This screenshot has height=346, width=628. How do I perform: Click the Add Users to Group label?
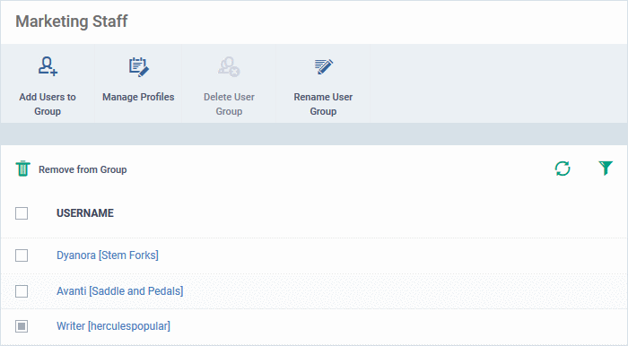click(48, 104)
